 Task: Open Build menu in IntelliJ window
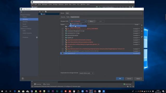click(x=66, y=4)
